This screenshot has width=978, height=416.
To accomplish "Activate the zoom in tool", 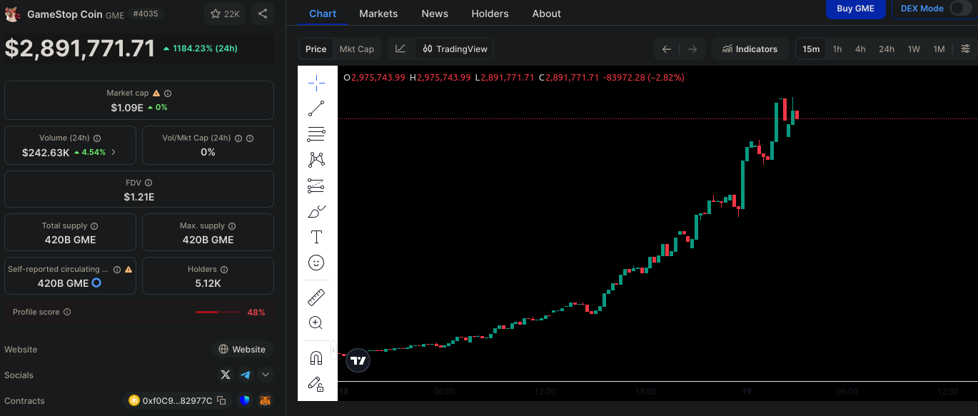I will 316,323.
